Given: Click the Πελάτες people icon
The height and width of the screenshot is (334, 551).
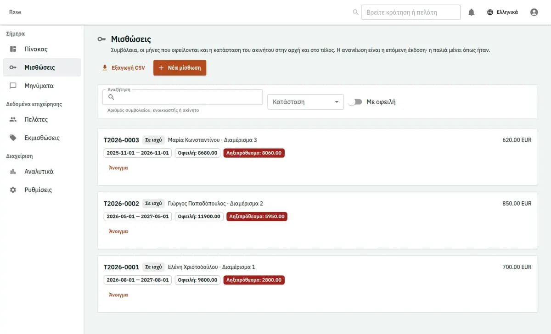Looking at the screenshot, I should coord(13,119).
